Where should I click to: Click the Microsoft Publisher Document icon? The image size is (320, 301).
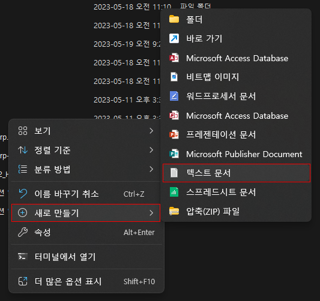coord(174,154)
